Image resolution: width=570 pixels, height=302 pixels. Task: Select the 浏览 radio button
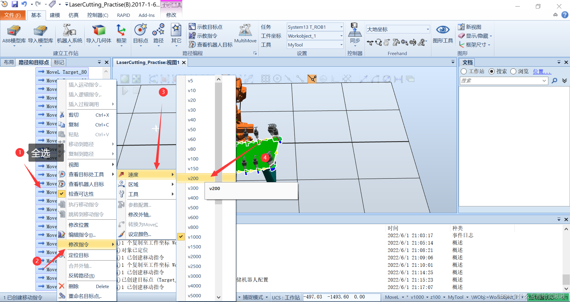pyautogui.click(x=513, y=71)
